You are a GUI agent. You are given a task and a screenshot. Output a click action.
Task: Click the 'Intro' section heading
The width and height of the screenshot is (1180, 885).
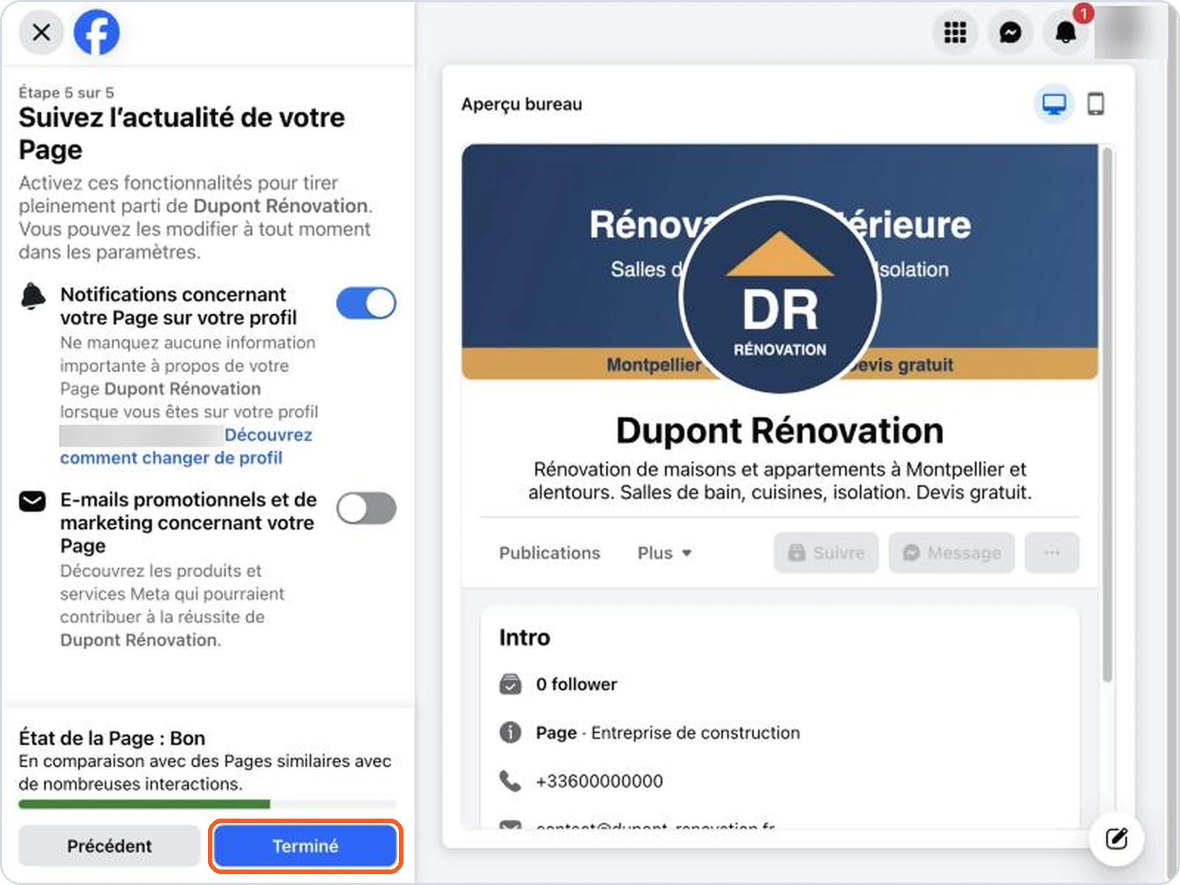coord(524,637)
